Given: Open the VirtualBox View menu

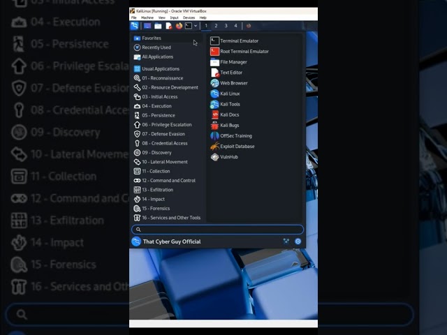Looking at the screenshot, I should (161, 17).
